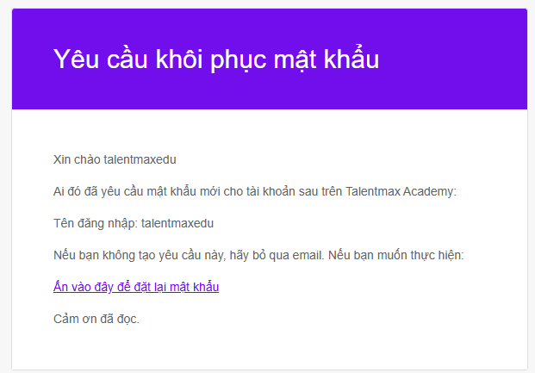The width and height of the screenshot is (535, 373).
Task: Click the closing text "Cảm ơn đã đọc."
Action: click(x=96, y=320)
